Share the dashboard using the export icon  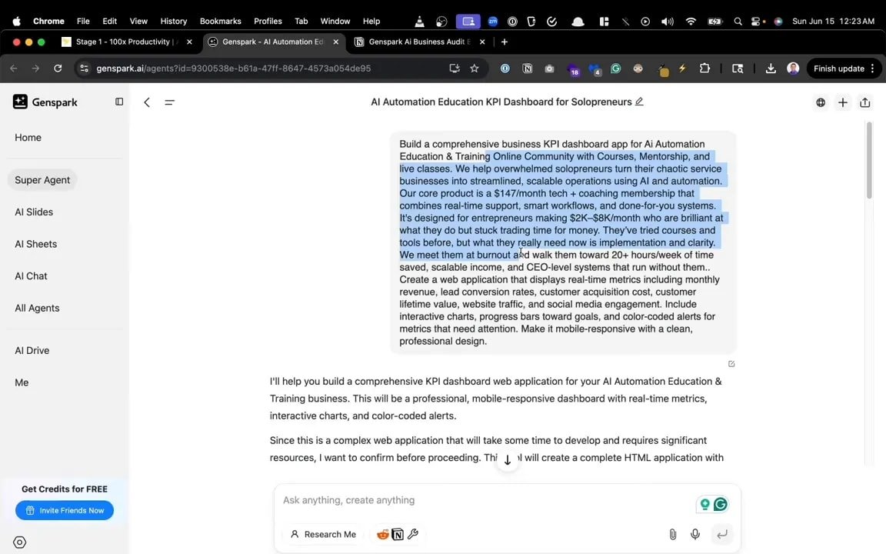click(864, 102)
